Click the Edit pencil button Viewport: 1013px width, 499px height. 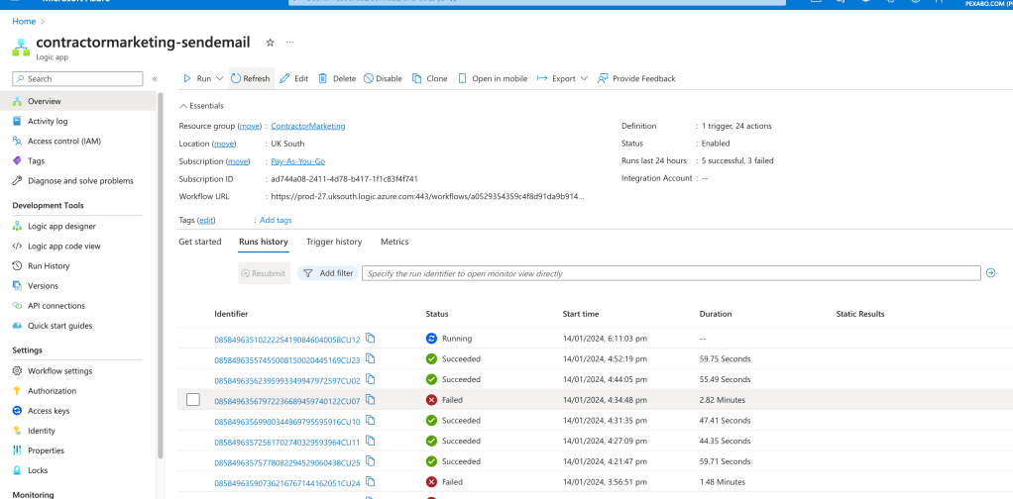point(294,79)
